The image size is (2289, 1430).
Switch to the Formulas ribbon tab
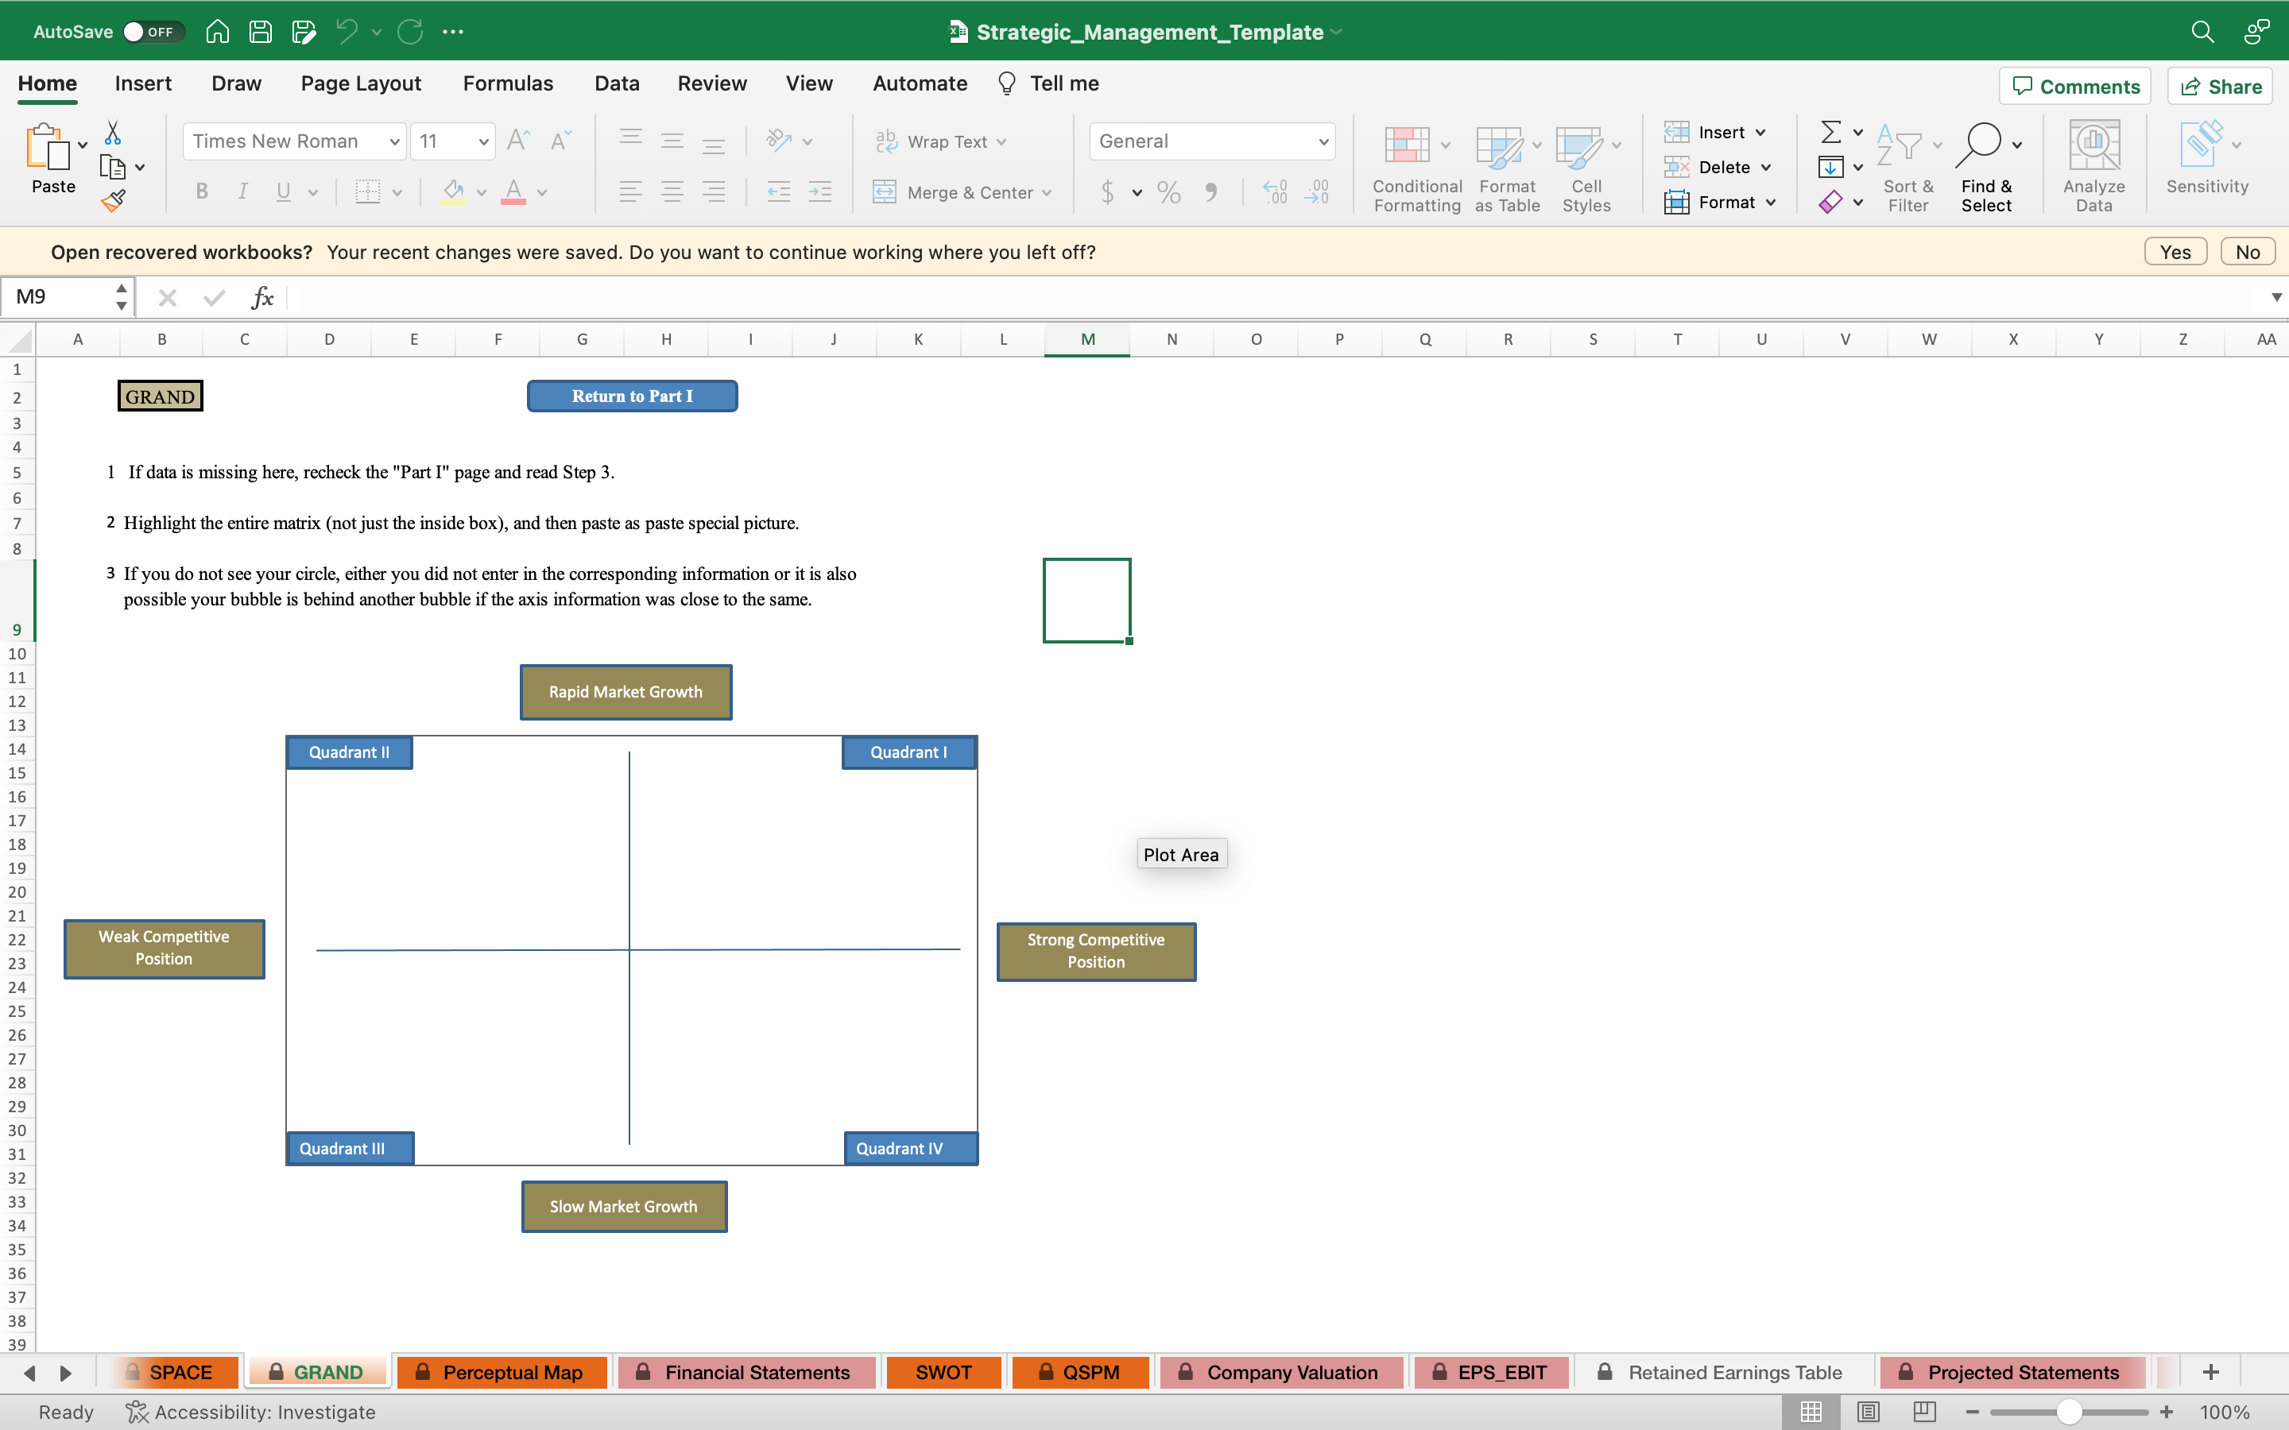coord(508,83)
